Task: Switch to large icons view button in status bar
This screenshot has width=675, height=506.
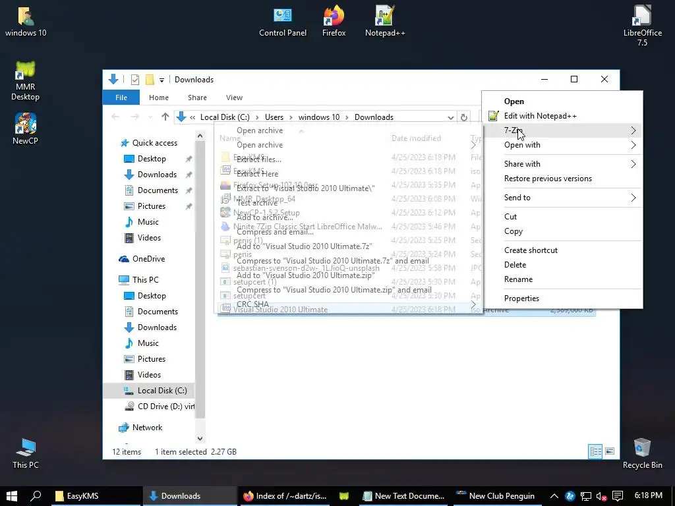Action: tap(610, 451)
